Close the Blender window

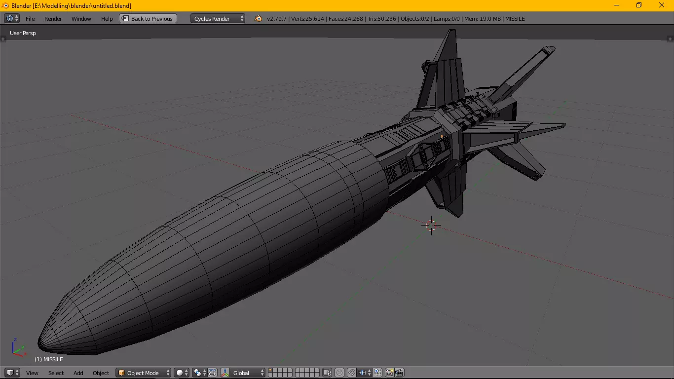662,5
